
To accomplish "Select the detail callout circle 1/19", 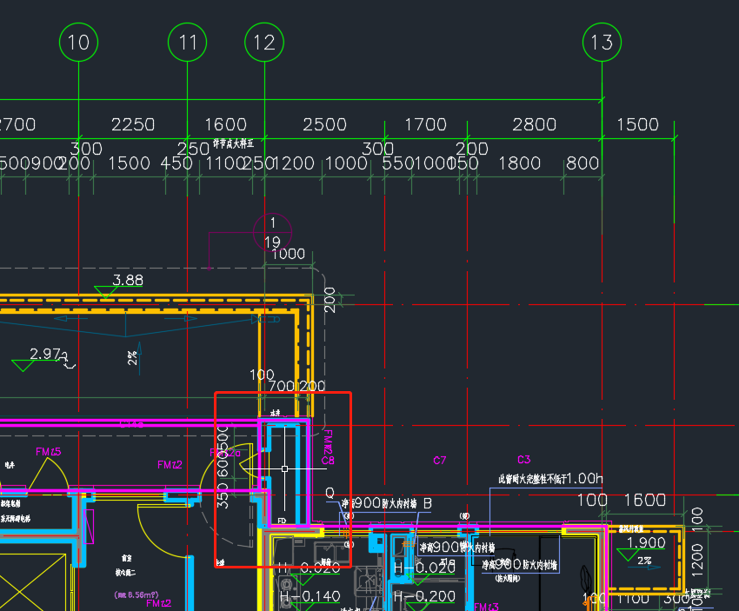I will [x=272, y=232].
